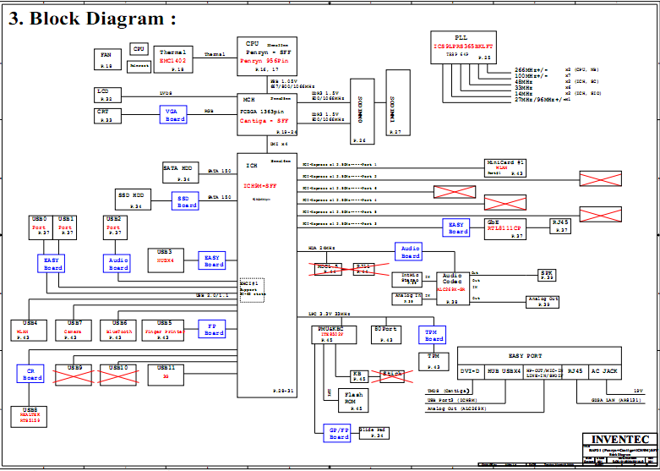Click the 80Port block
Screen dimensions: 660x471
coord(386,335)
